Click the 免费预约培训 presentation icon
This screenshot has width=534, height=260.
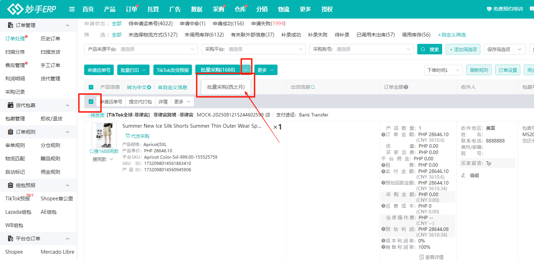pyautogui.click(x=489, y=9)
